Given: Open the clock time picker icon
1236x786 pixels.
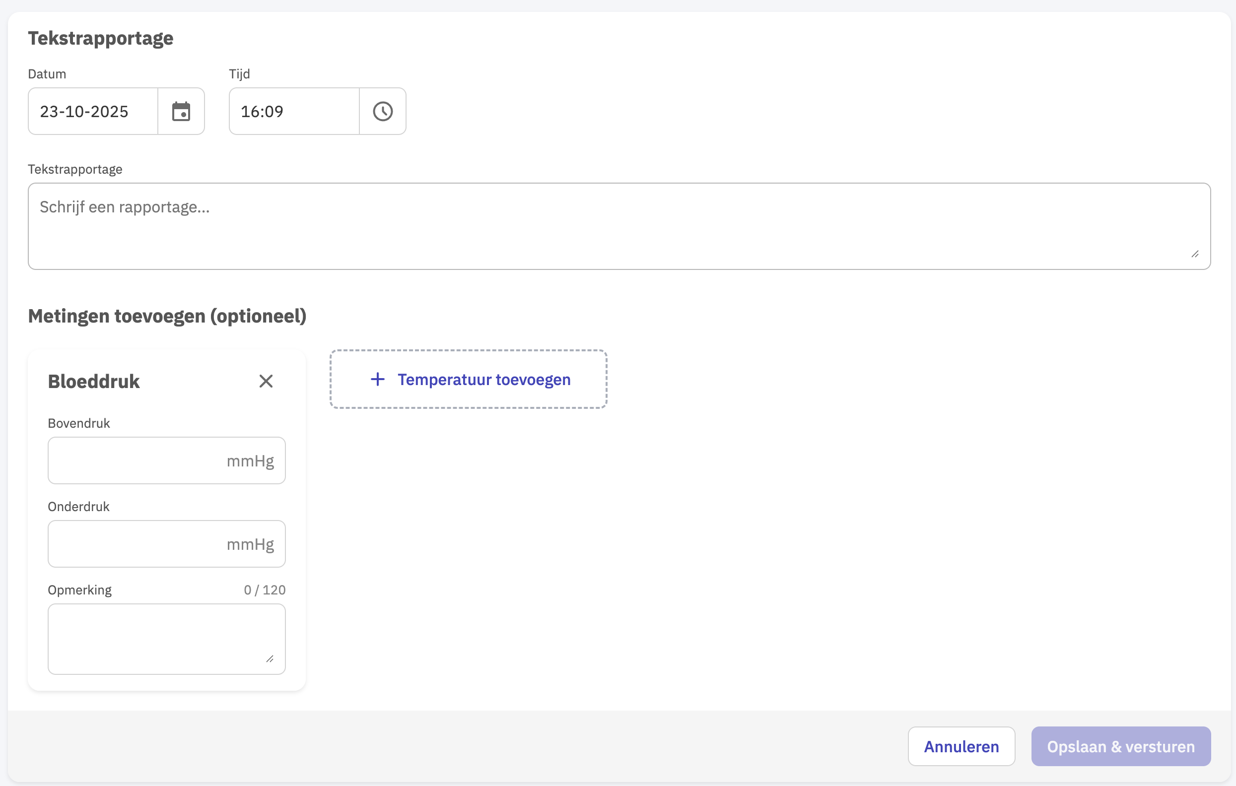Looking at the screenshot, I should [382, 111].
